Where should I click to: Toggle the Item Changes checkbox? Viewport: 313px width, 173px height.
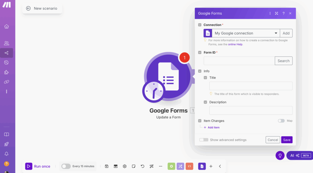pos(200,121)
